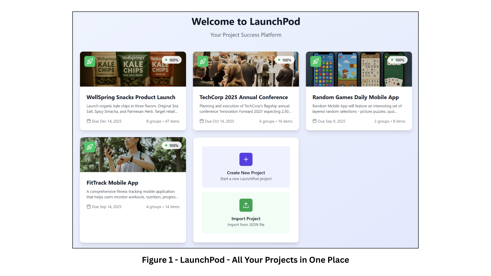Screen dimensions: 491x276
Task: Open the TechCorp 2025 Annual Conference title
Action: [243, 97]
